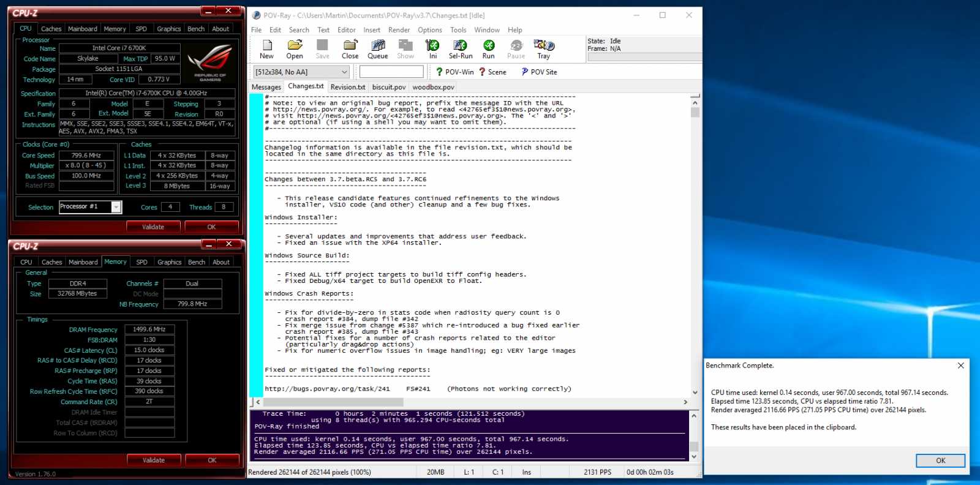Select Bench tab in top CPU-Z window
980x485 pixels.
196,29
